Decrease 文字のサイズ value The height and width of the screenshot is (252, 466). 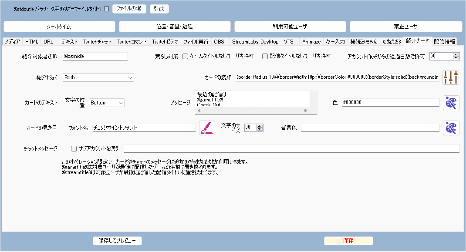[260, 129]
